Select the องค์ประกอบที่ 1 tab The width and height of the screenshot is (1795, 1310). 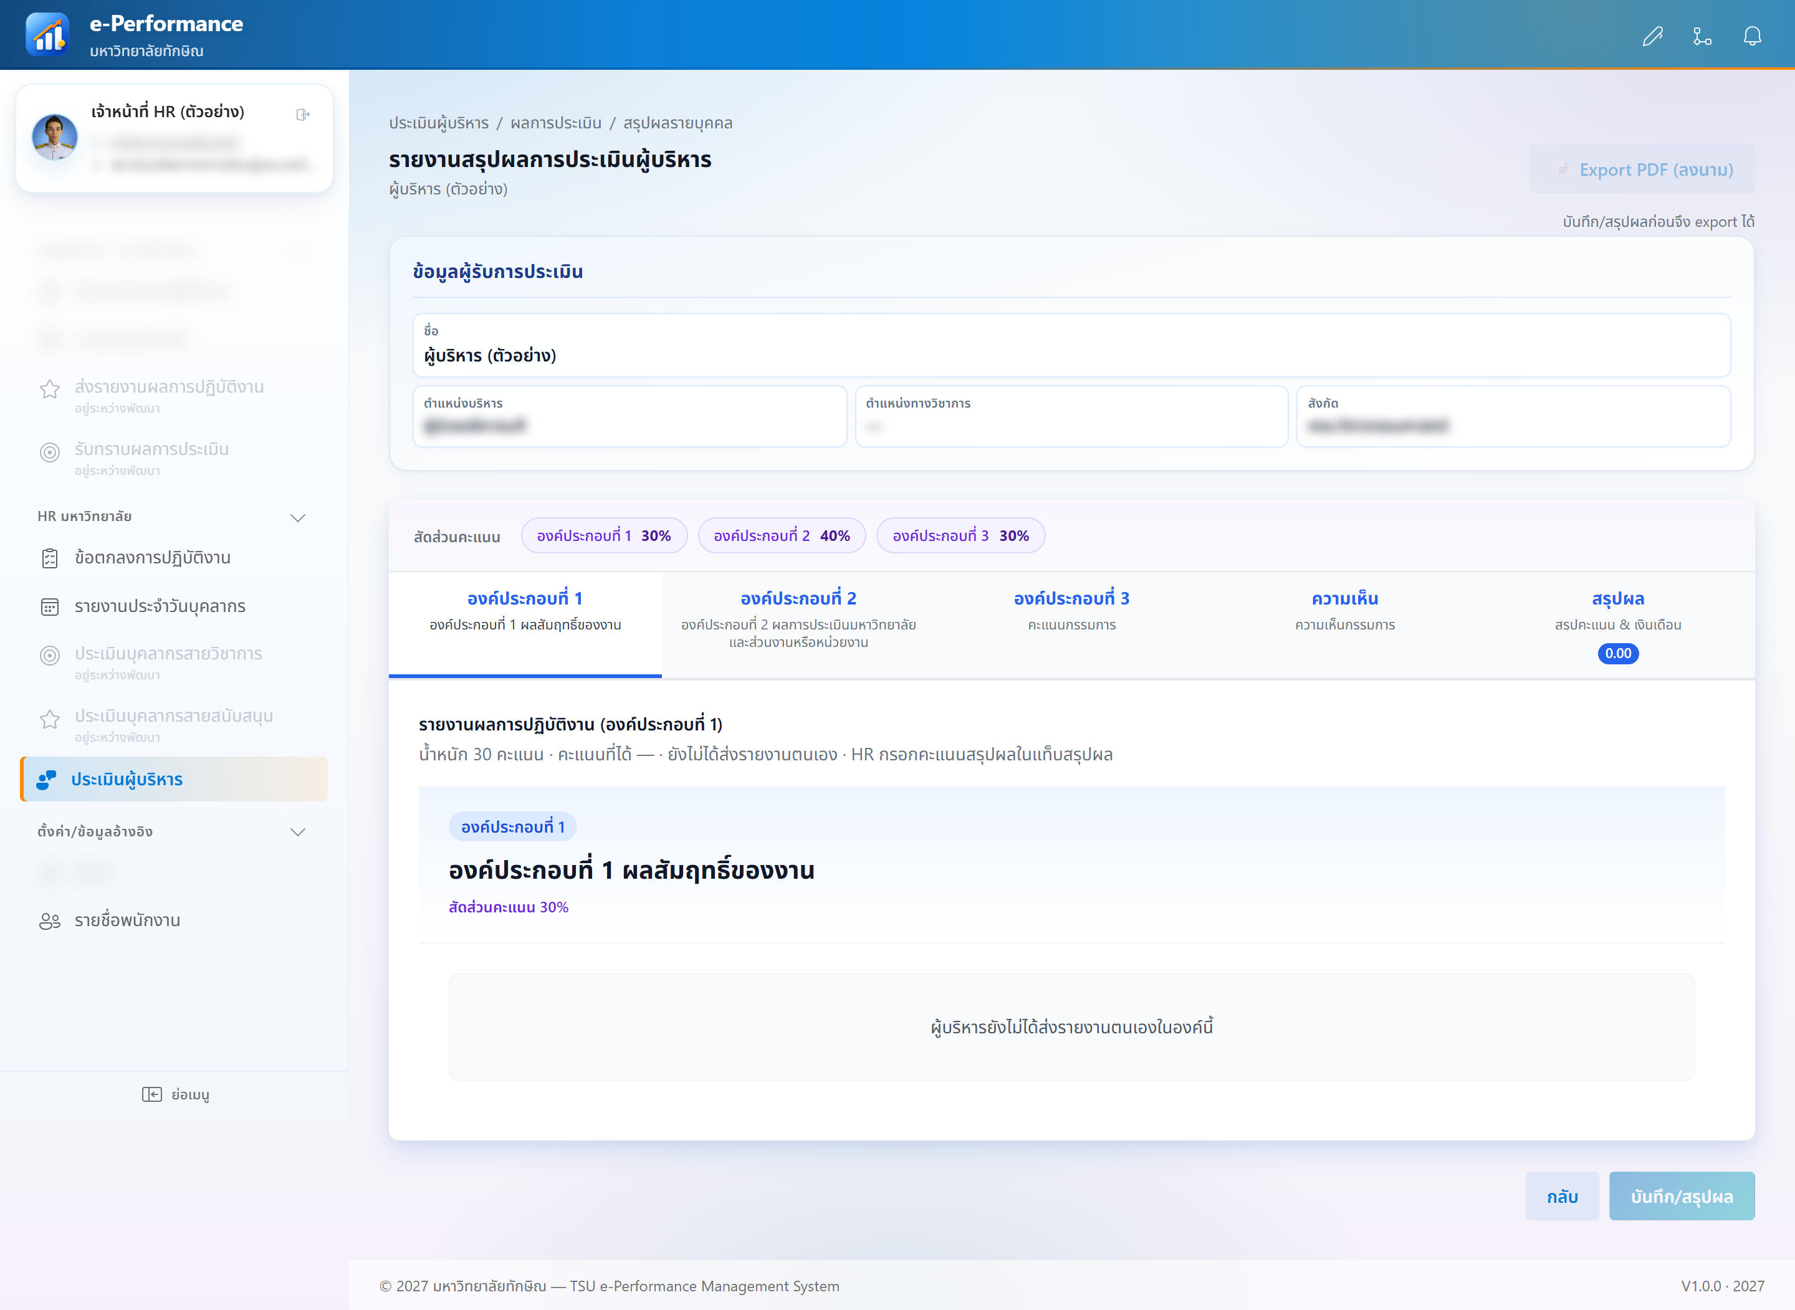[525, 624]
